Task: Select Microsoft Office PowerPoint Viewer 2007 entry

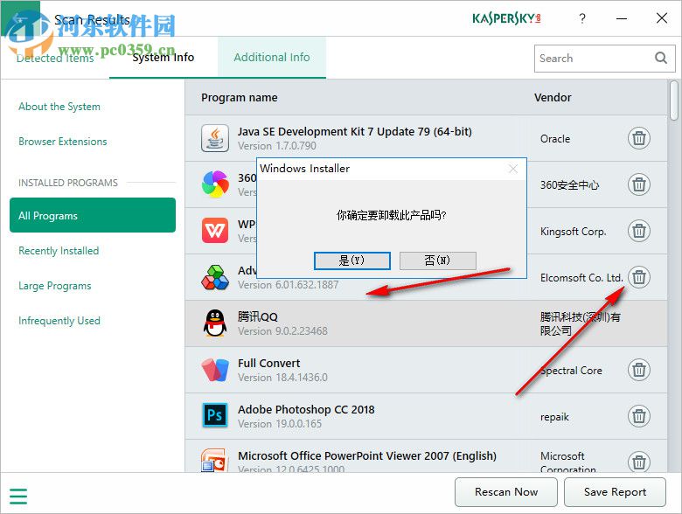Action: 367,455
